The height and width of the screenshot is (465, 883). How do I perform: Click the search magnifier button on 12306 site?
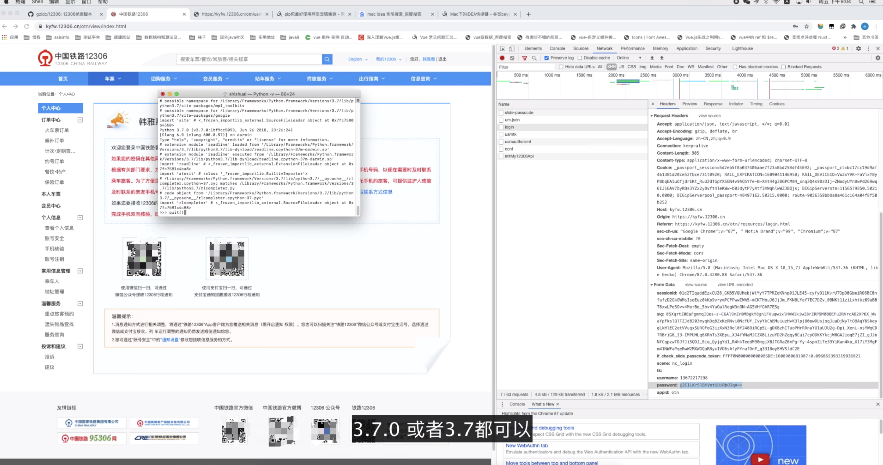coord(327,59)
